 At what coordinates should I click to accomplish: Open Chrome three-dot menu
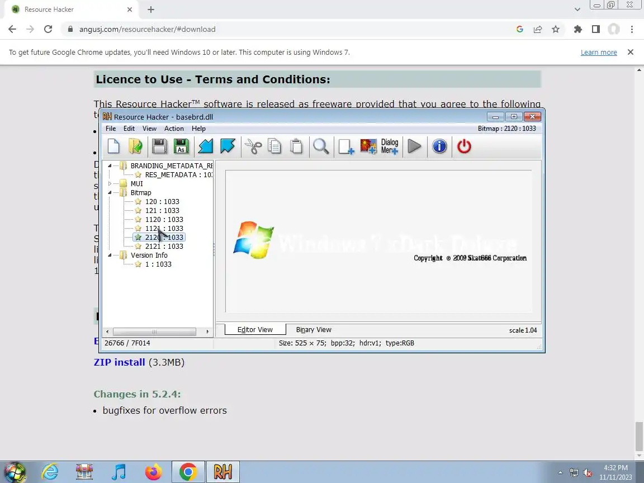632,29
